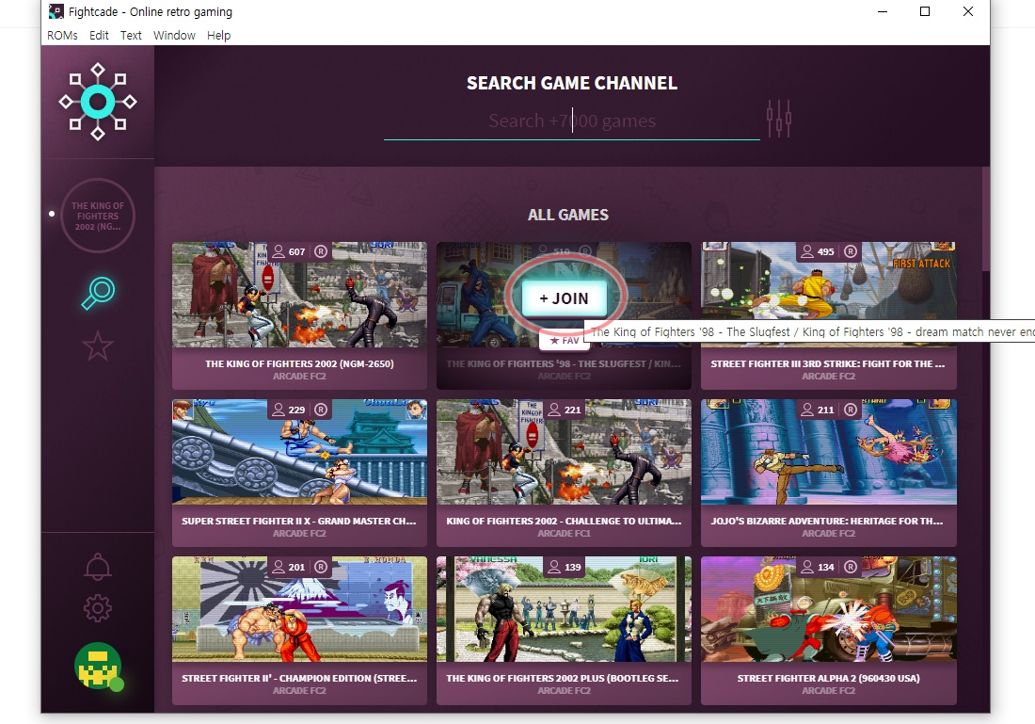This screenshot has width=1035, height=724.
Task: Open the search filter sliders icon
Action: click(779, 119)
